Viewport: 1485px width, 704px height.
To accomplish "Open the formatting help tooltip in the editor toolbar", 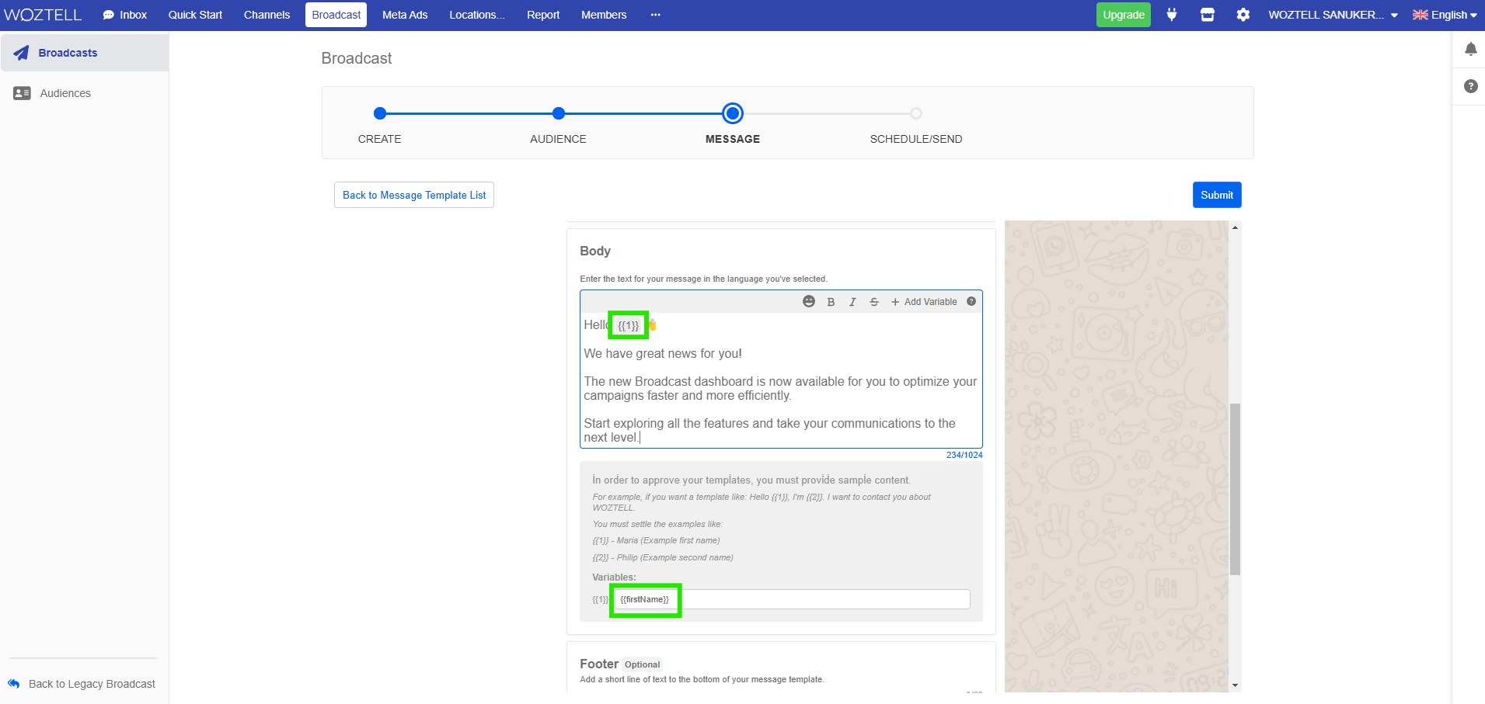I will [x=971, y=301].
